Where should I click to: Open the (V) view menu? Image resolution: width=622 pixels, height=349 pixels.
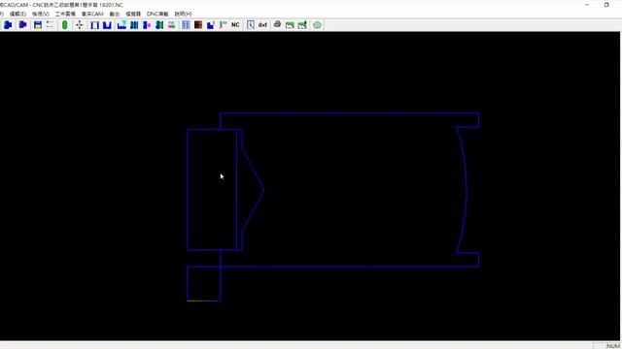tap(41, 14)
